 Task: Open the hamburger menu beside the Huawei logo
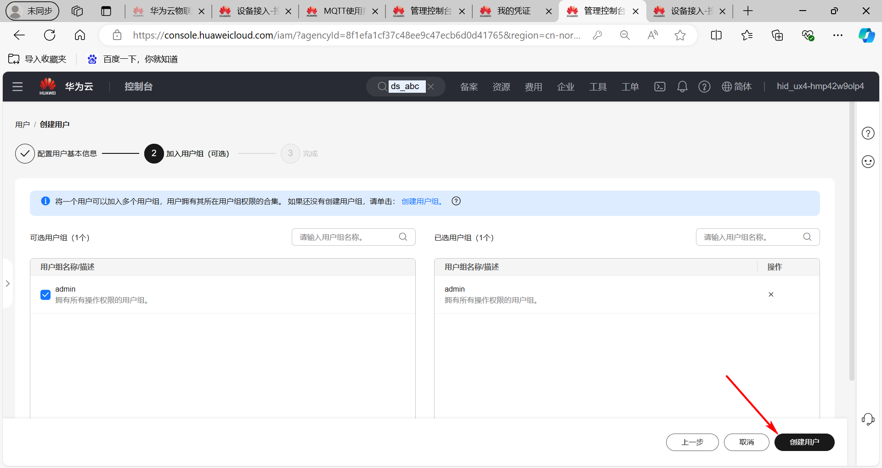click(x=17, y=86)
